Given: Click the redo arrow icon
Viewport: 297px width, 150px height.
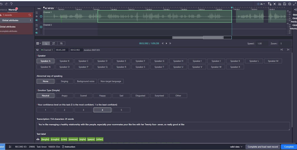Looking at the screenshot, I should coord(6,4).
